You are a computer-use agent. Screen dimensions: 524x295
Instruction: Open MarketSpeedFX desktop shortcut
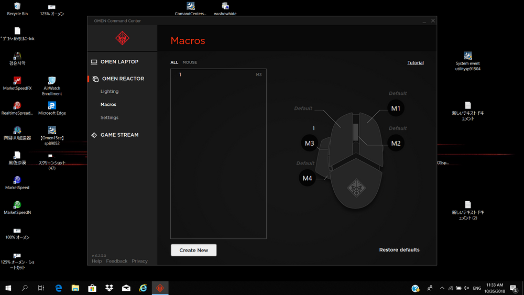(17, 83)
